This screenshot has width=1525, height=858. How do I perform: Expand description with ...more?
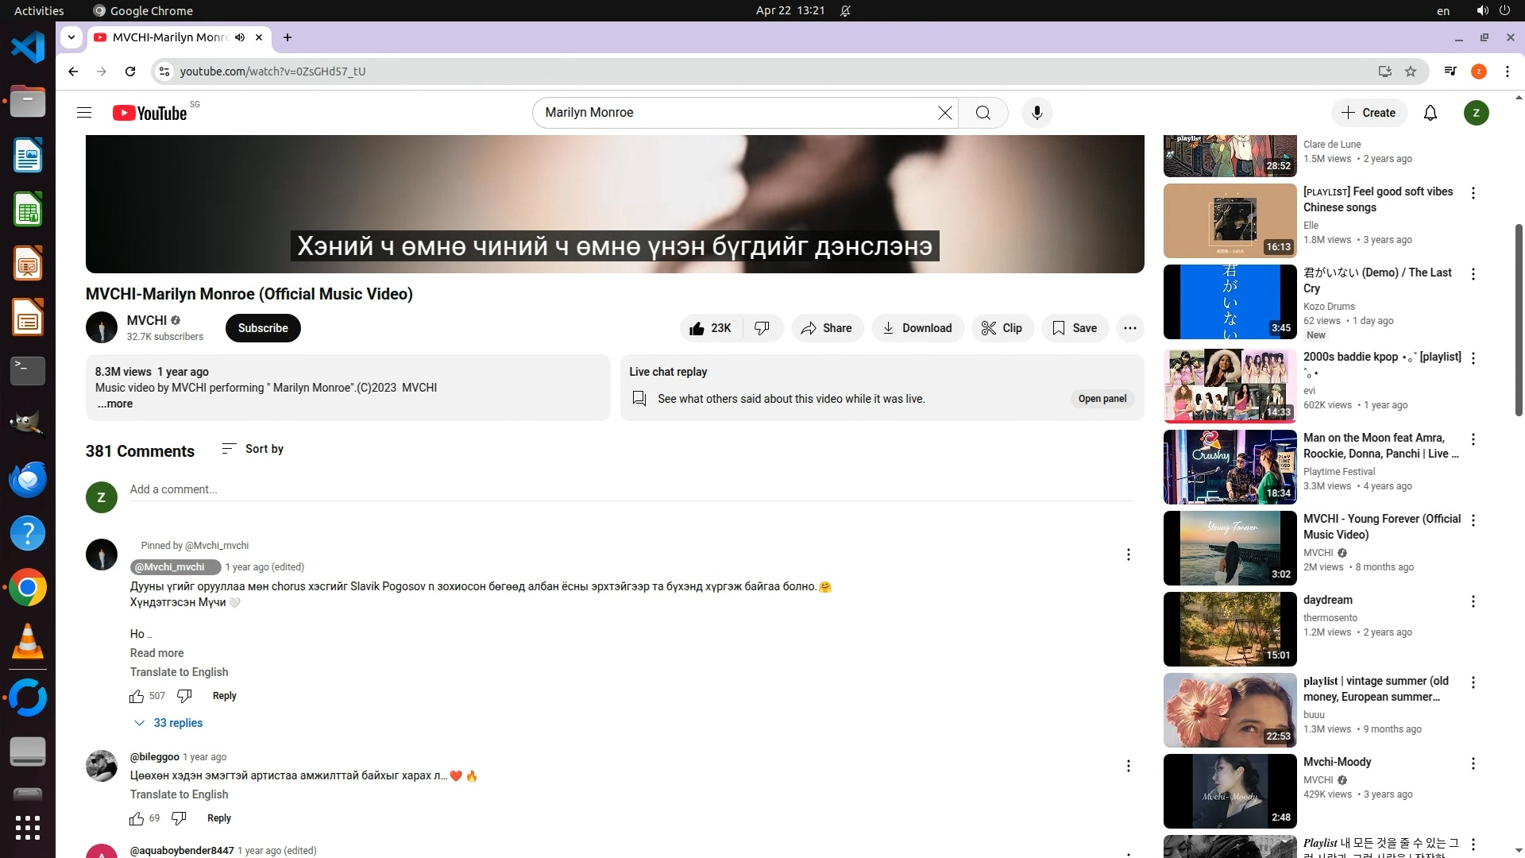tap(115, 404)
